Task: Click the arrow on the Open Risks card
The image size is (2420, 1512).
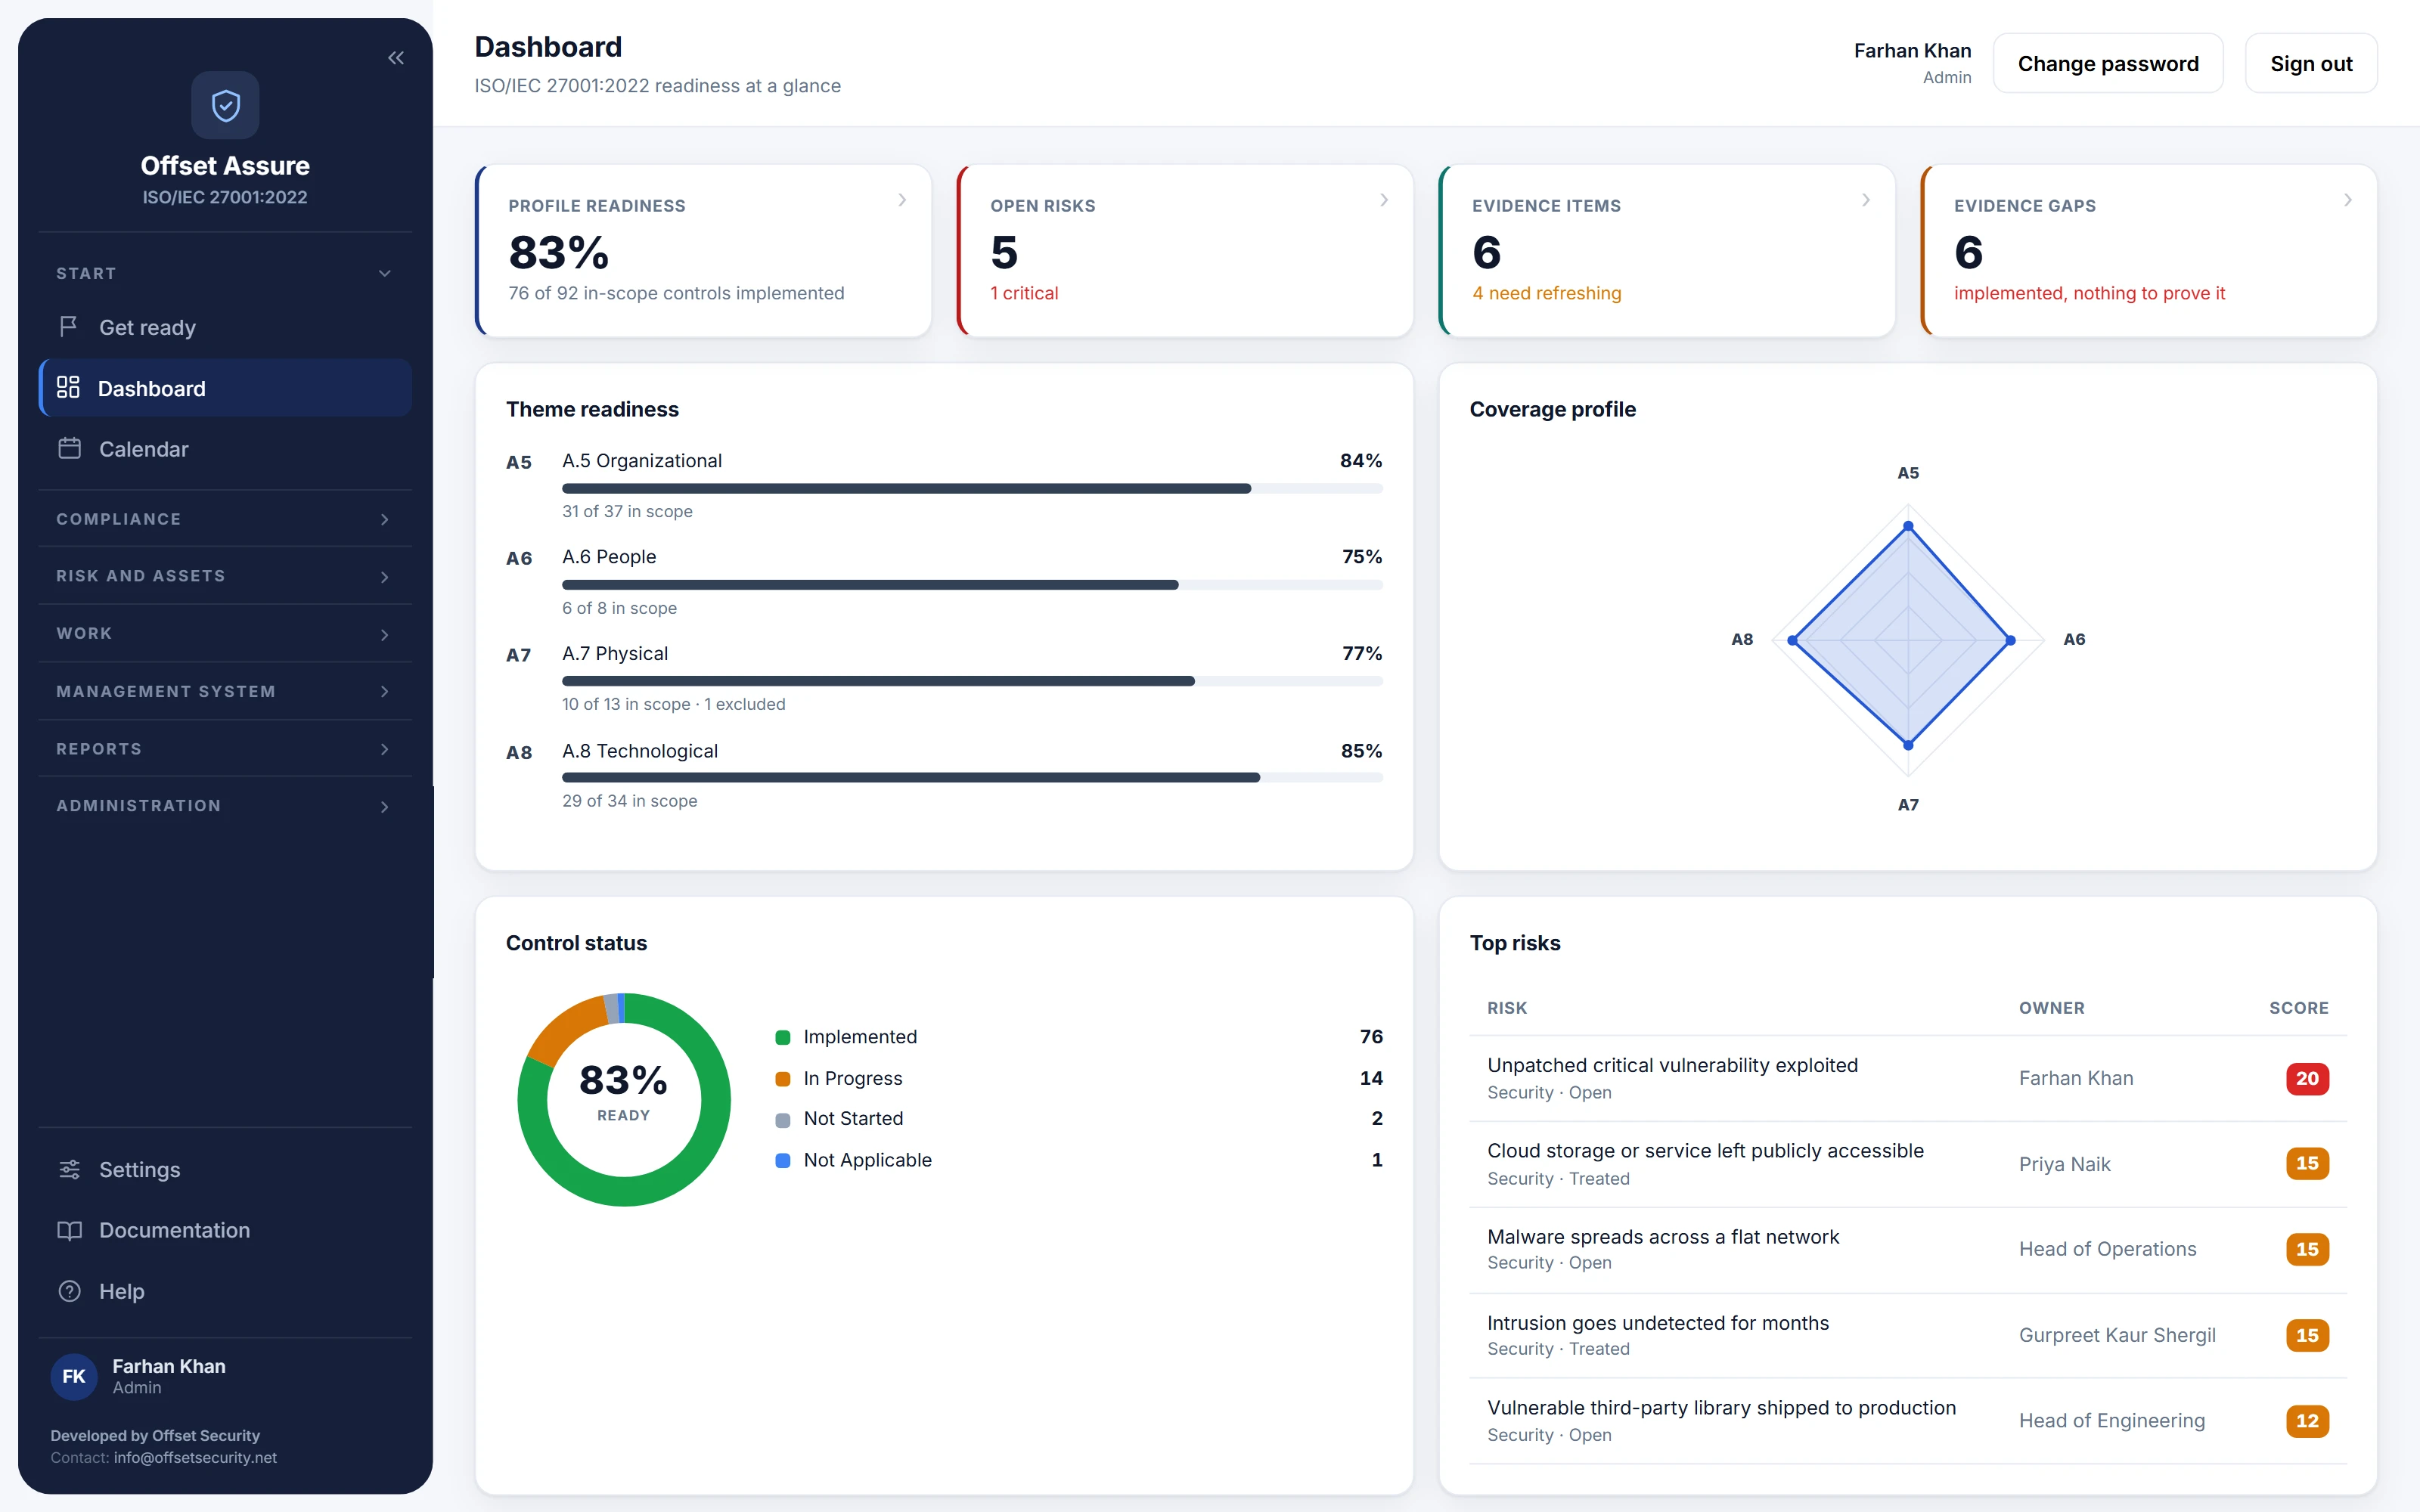Action: (x=1384, y=200)
